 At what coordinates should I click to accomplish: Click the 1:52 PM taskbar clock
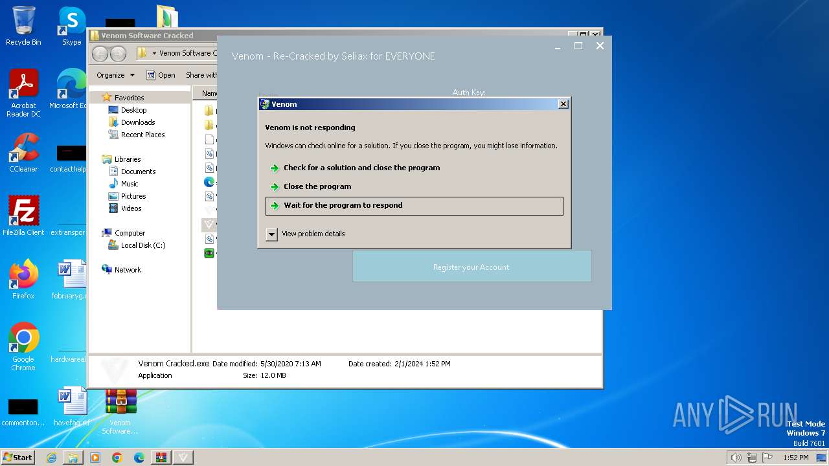[795, 458]
